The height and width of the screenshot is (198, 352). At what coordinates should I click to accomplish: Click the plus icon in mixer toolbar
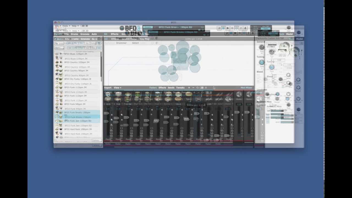(189, 88)
